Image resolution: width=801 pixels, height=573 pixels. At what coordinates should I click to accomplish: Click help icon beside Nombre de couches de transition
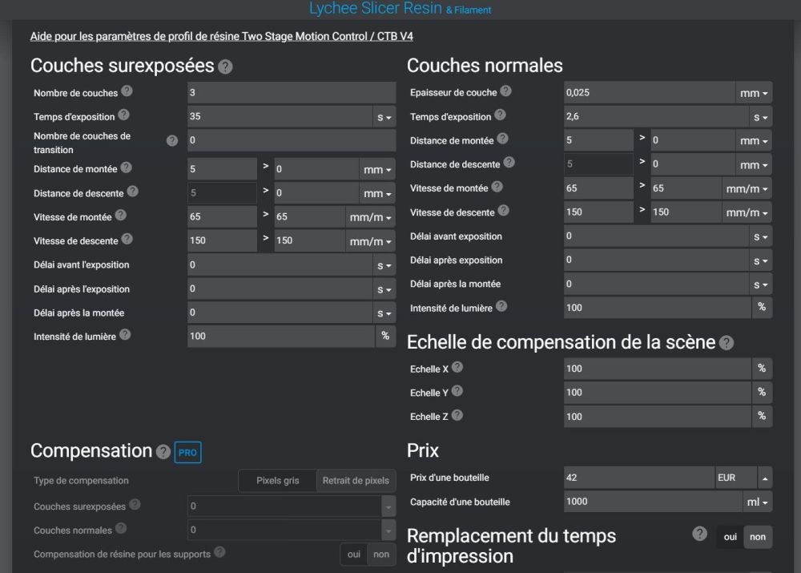click(x=172, y=141)
